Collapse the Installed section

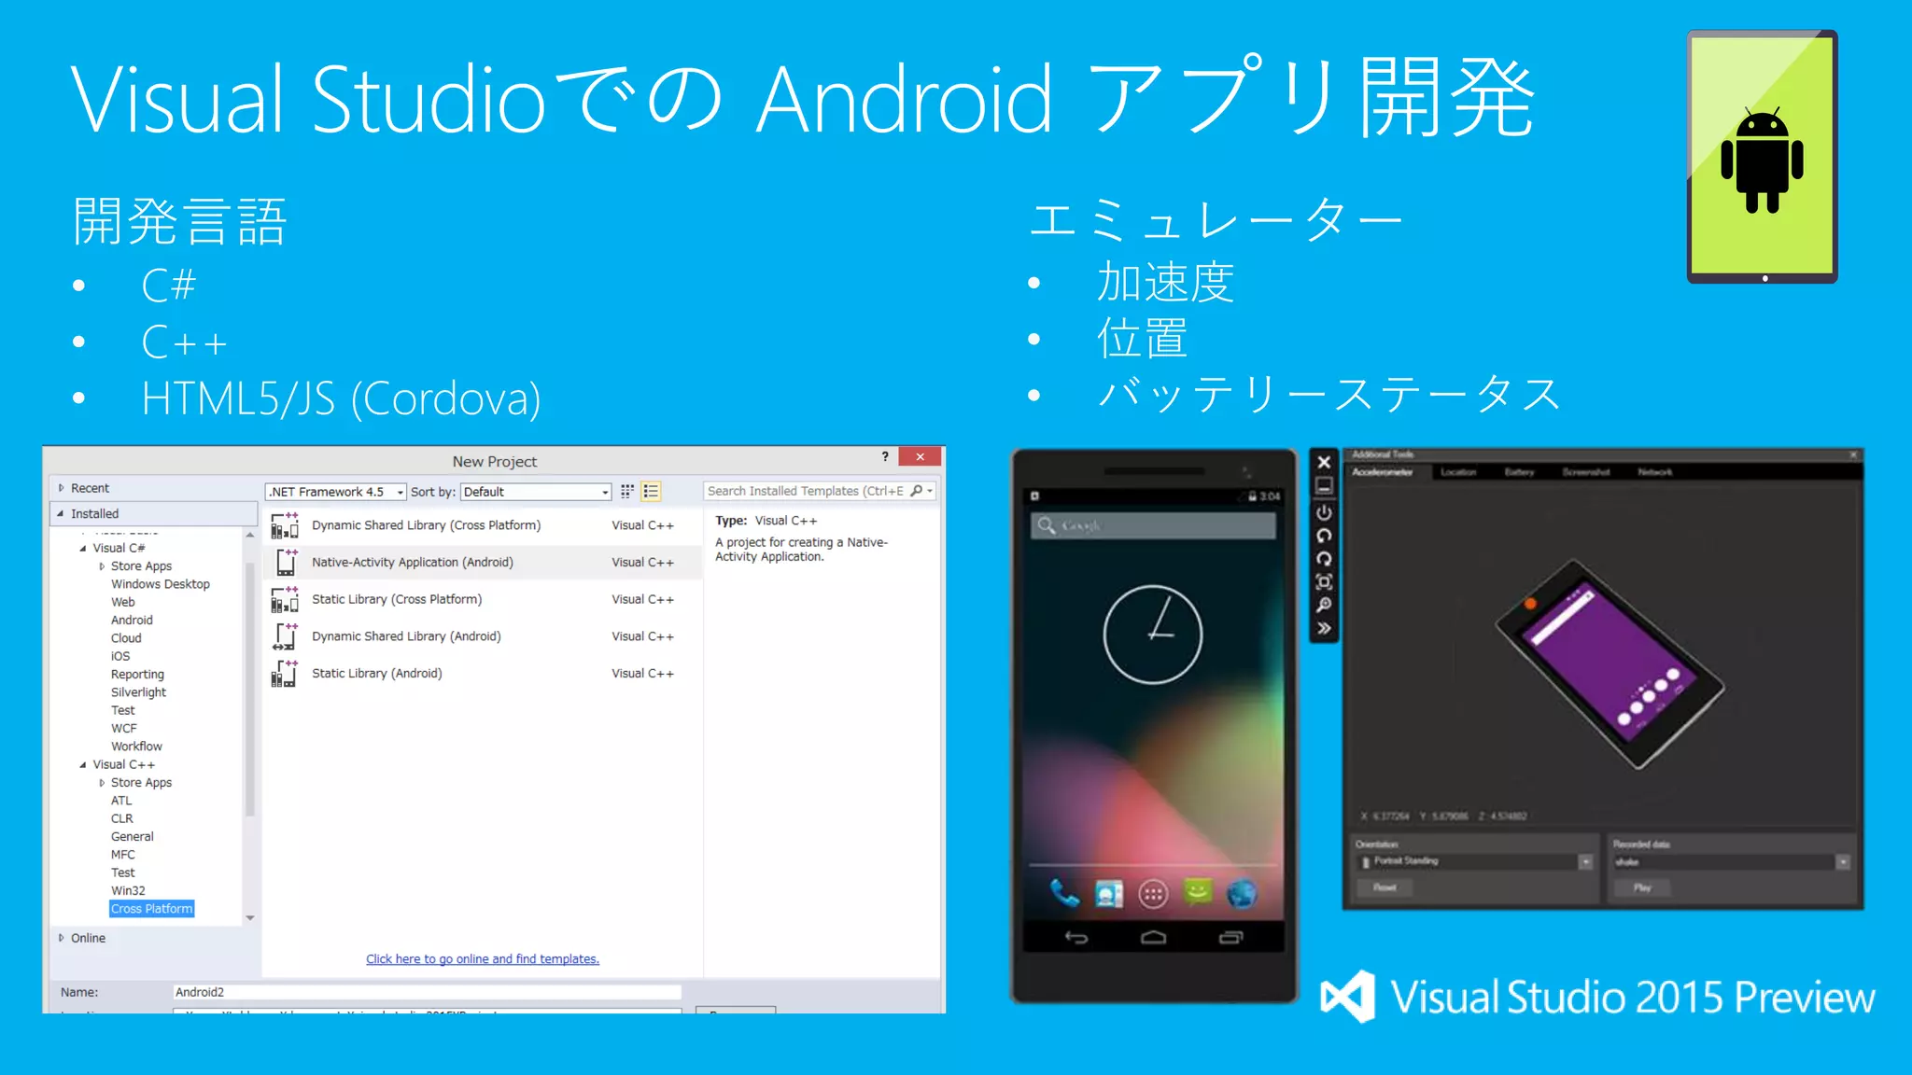click(62, 513)
